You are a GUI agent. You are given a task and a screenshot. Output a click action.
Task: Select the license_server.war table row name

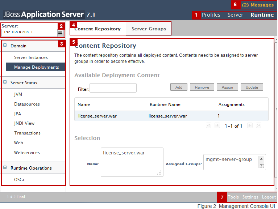[x=97, y=116]
